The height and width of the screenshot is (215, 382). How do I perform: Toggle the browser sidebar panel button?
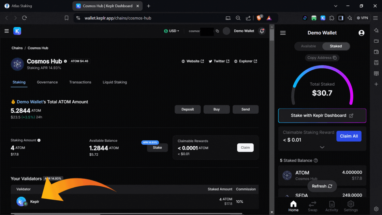tap(340, 18)
